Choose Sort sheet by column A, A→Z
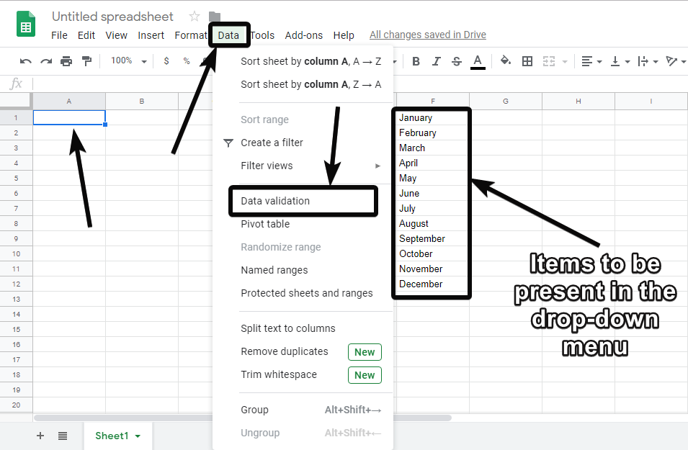 311,61
